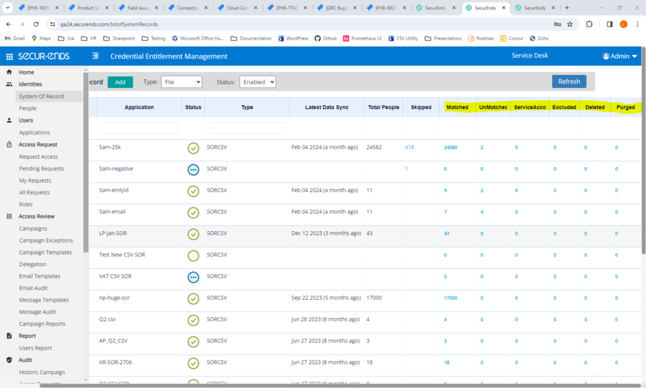Click the Type column filter field
The image size is (646, 388).
tap(247, 128)
